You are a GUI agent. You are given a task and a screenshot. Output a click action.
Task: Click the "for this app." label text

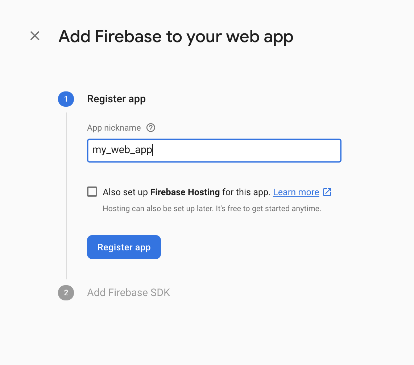(x=246, y=192)
